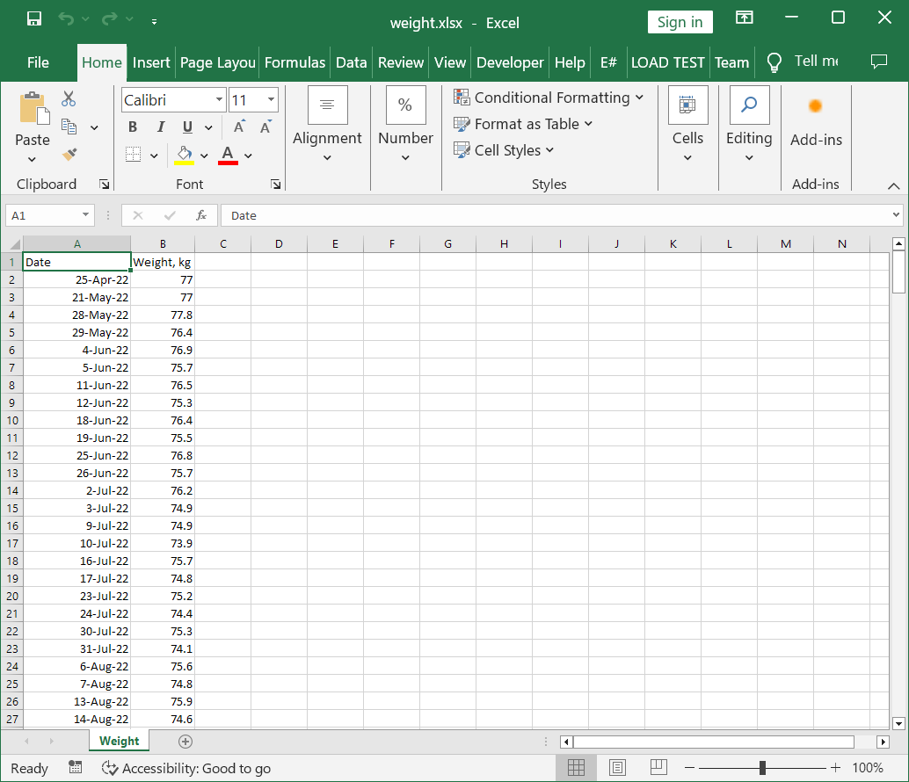Add a new sheet with plus icon
Viewport: 909px width, 782px height.
click(185, 742)
